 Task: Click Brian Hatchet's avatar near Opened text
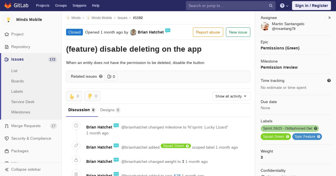(133, 32)
